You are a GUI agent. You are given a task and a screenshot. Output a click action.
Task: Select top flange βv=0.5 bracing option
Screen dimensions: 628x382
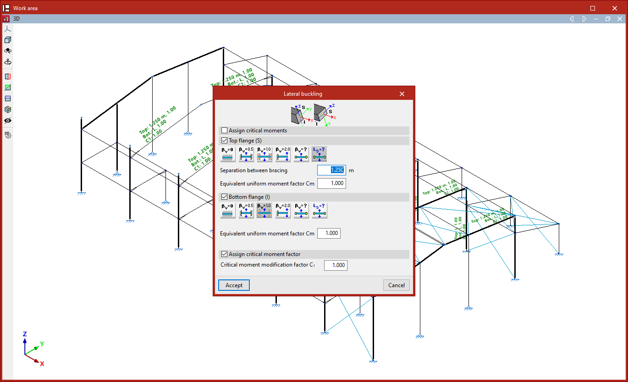coord(246,154)
